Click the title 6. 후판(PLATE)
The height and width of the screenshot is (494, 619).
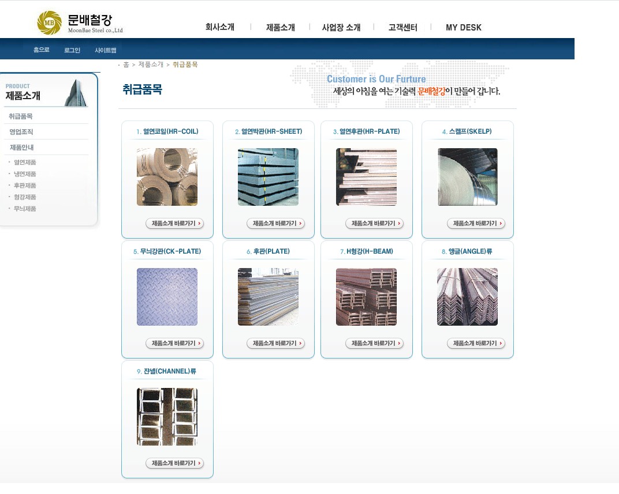(x=268, y=251)
